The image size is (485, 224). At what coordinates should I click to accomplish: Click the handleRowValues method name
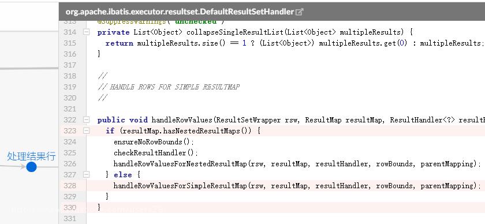point(182,120)
